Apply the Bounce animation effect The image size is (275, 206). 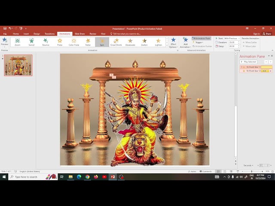tap(46, 42)
